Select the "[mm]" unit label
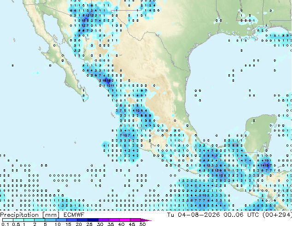 pyautogui.click(x=51, y=215)
